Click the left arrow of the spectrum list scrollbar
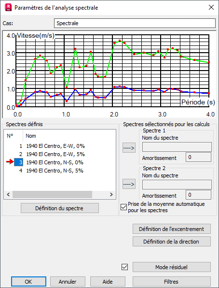The height and width of the screenshot is (288, 219). tap(8, 194)
